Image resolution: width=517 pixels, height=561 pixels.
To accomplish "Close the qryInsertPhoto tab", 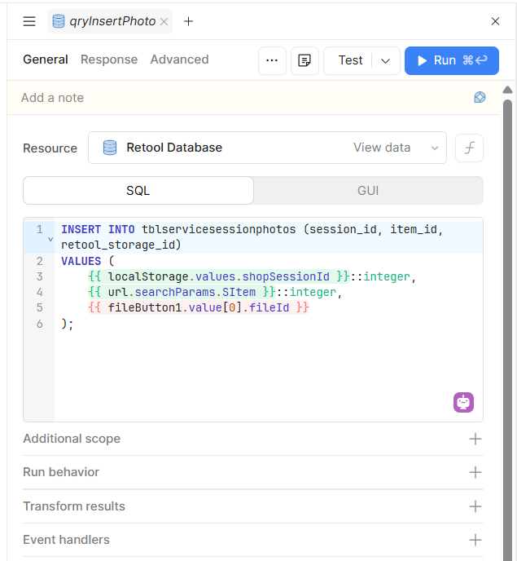I will (164, 22).
